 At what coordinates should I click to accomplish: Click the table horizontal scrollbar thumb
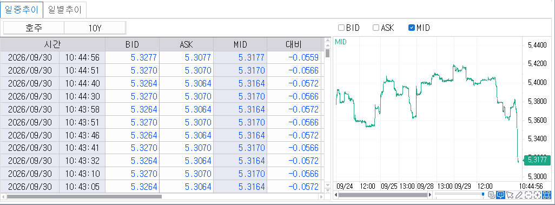(x=84, y=196)
